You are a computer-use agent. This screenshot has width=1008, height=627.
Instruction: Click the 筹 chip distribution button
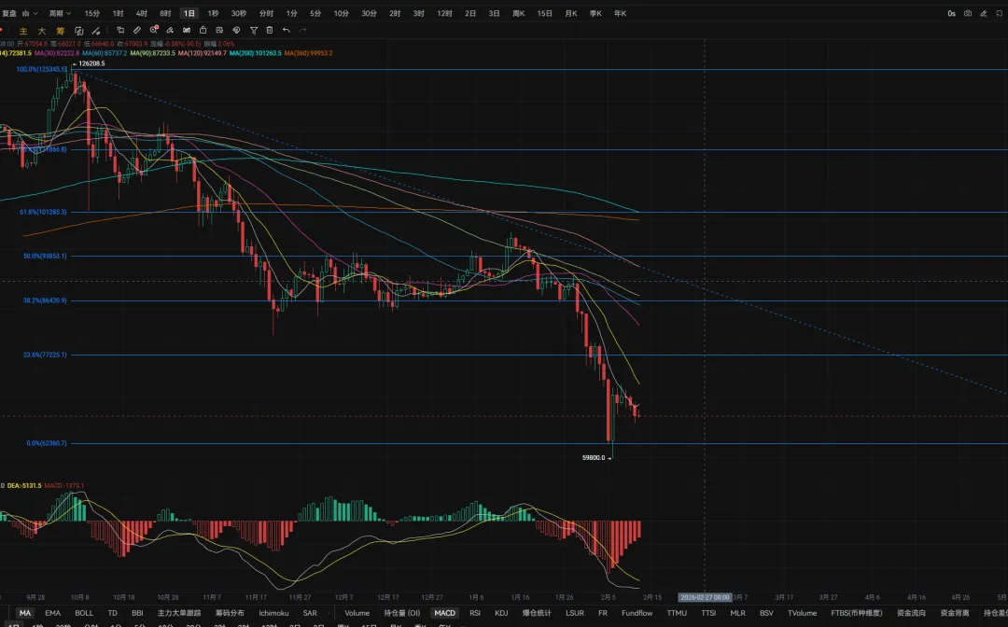click(60, 30)
